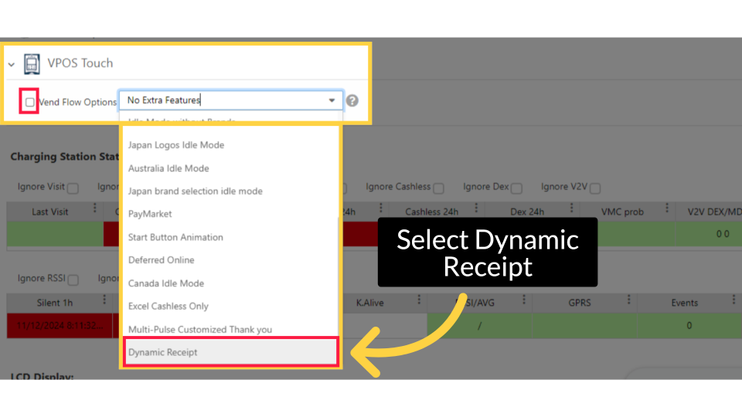
Task: Click the 11/12/2024 8:11:32 Silent cell
Action: tap(60, 325)
